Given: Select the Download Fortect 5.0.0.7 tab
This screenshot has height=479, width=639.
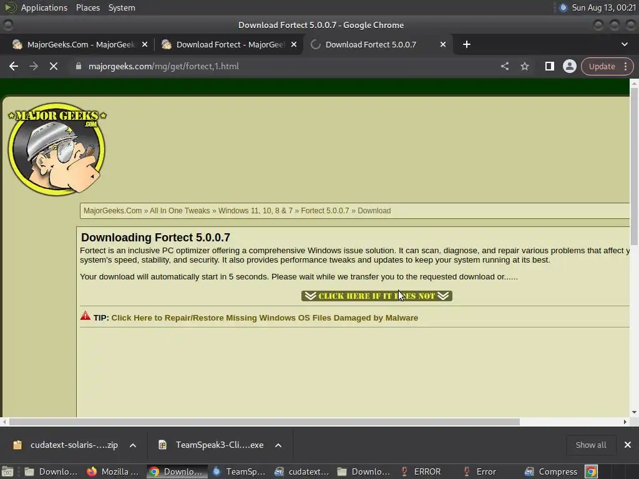Looking at the screenshot, I should [x=378, y=44].
